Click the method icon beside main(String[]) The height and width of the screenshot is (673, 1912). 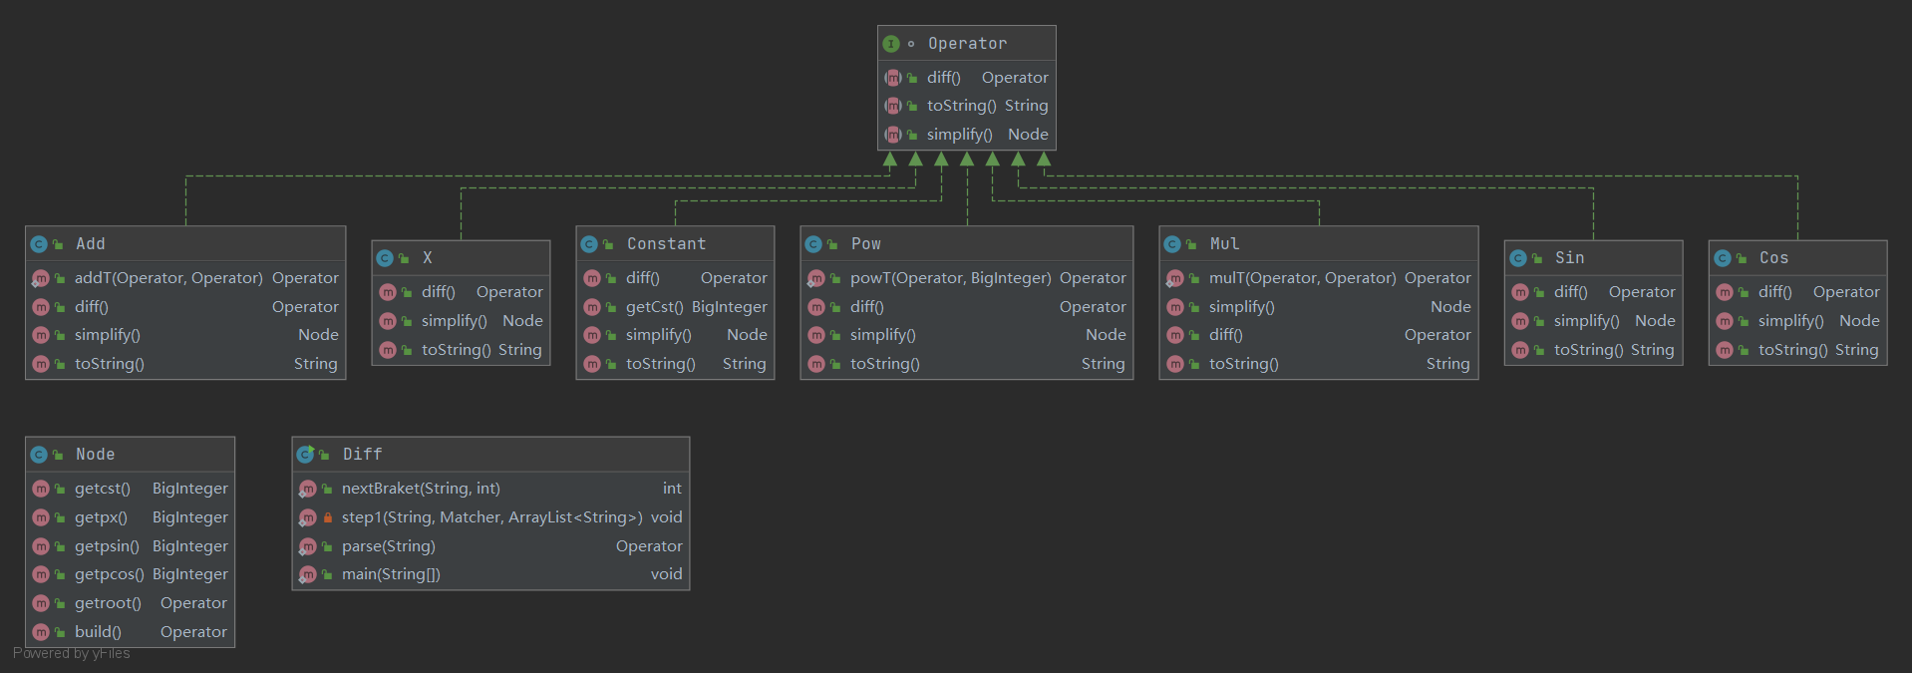[308, 574]
